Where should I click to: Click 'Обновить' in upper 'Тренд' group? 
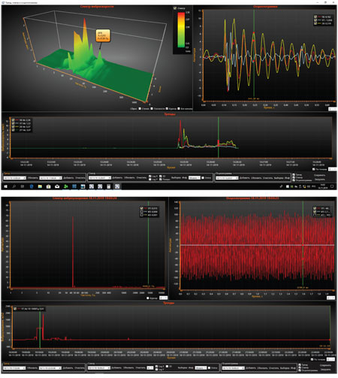click(32, 178)
